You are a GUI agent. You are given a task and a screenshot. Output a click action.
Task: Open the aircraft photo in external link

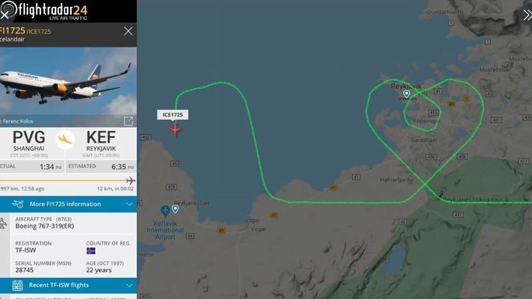tap(128, 121)
